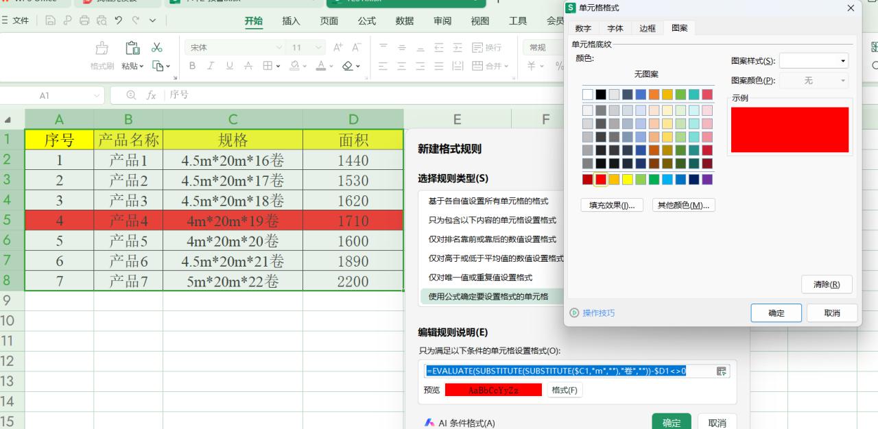The height and width of the screenshot is (429, 878).
Task: Click the Undo arrow icon
Action: (119, 21)
